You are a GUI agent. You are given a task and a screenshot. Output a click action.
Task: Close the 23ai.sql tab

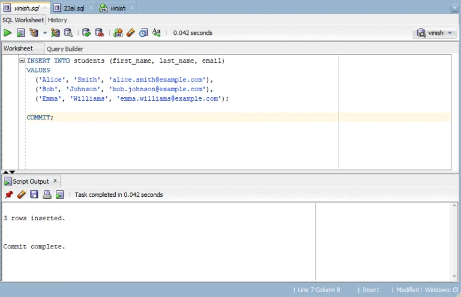[91, 8]
